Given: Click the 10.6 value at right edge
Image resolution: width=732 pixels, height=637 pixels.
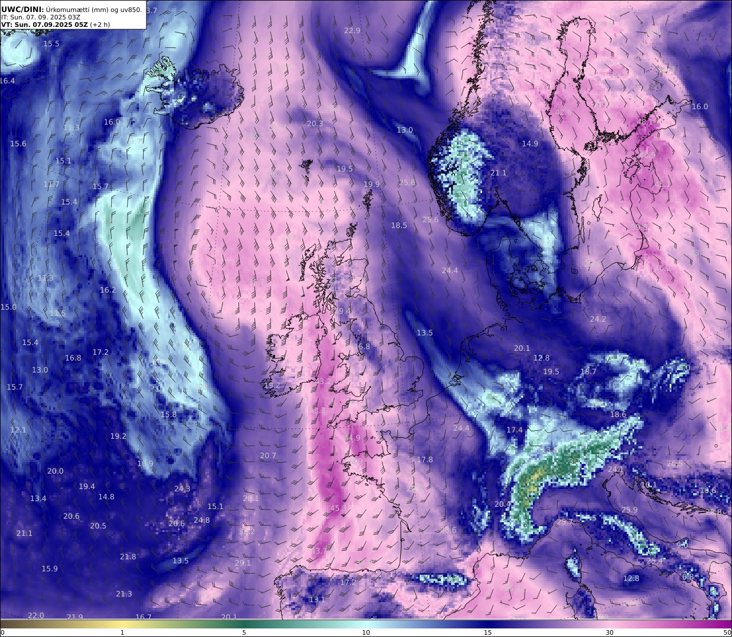Looking at the screenshot, I should [708, 490].
